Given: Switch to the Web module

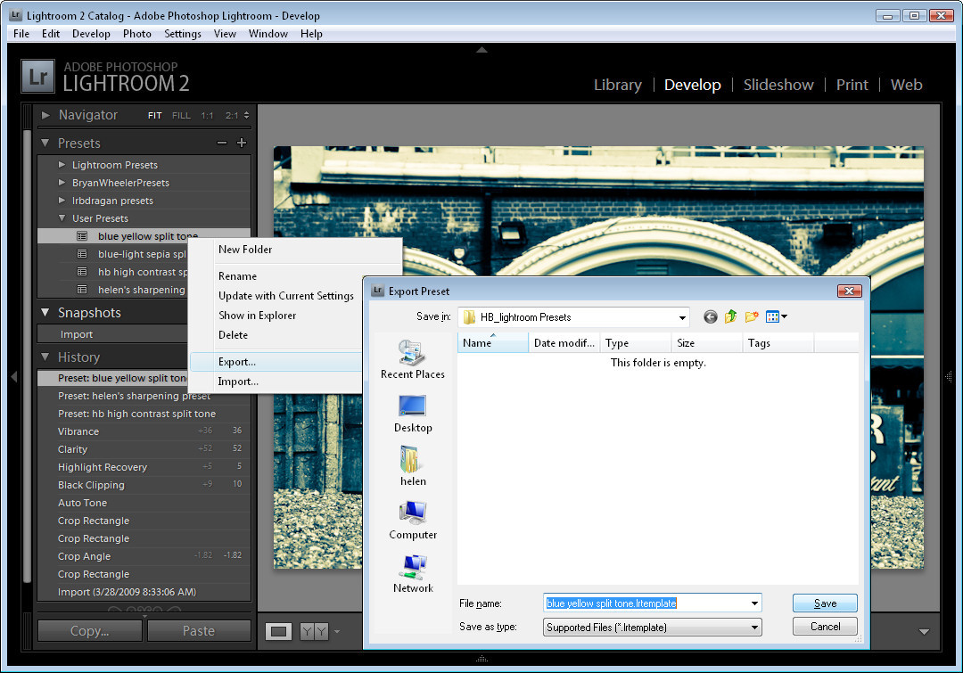Looking at the screenshot, I should pyautogui.click(x=907, y=85).
